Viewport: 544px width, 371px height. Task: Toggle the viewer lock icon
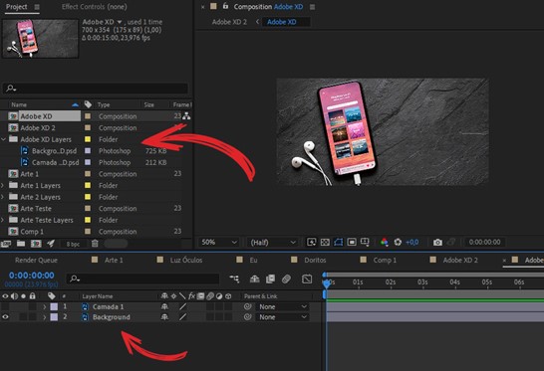tap(225, 6)
